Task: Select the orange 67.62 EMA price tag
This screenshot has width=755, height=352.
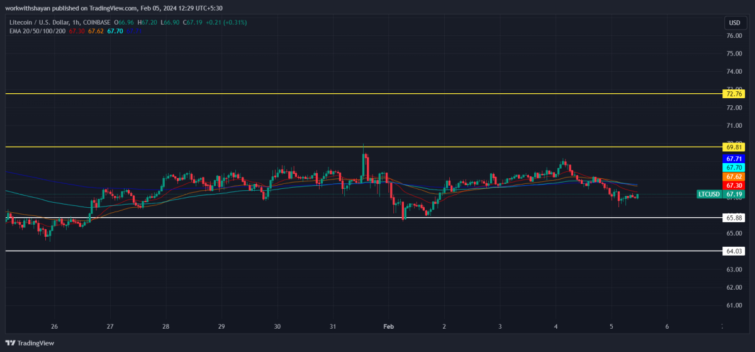Action: [734, 177]
